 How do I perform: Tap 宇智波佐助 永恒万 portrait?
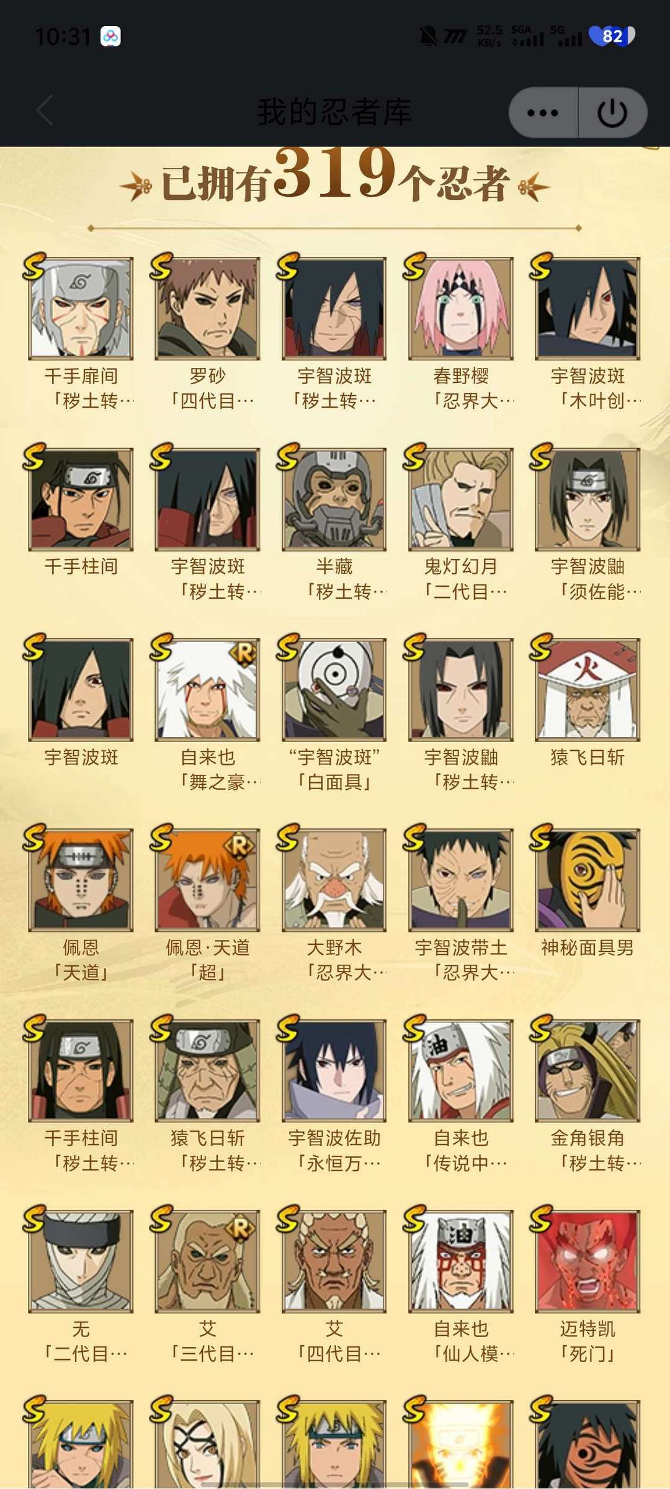coord(334,1071)
